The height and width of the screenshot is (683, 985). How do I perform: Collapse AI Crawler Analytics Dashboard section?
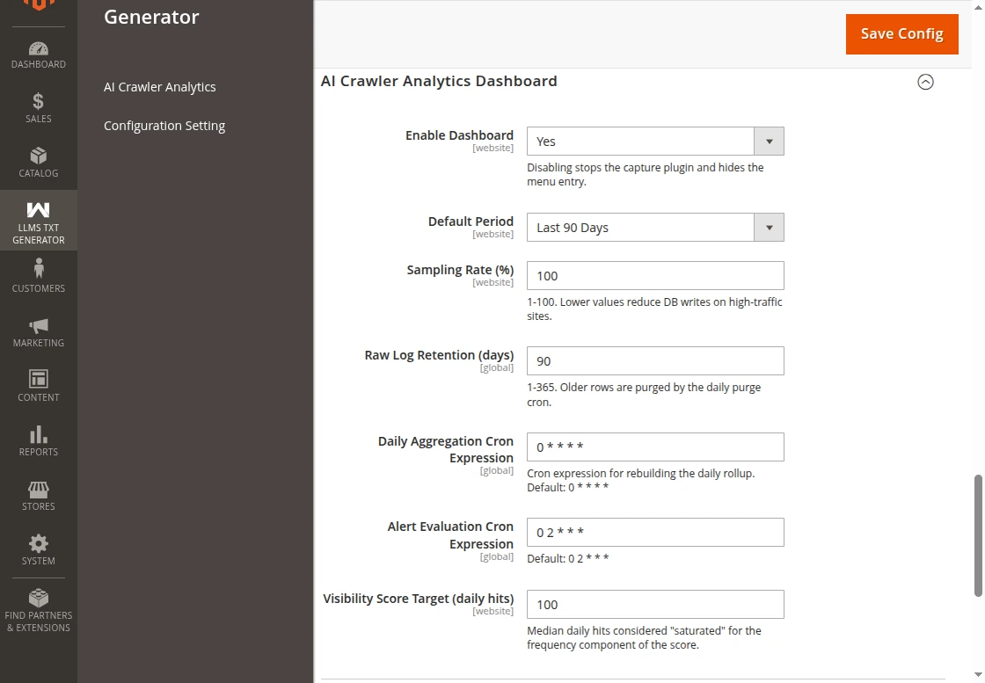pyautogui.click(x=925, y=82)
